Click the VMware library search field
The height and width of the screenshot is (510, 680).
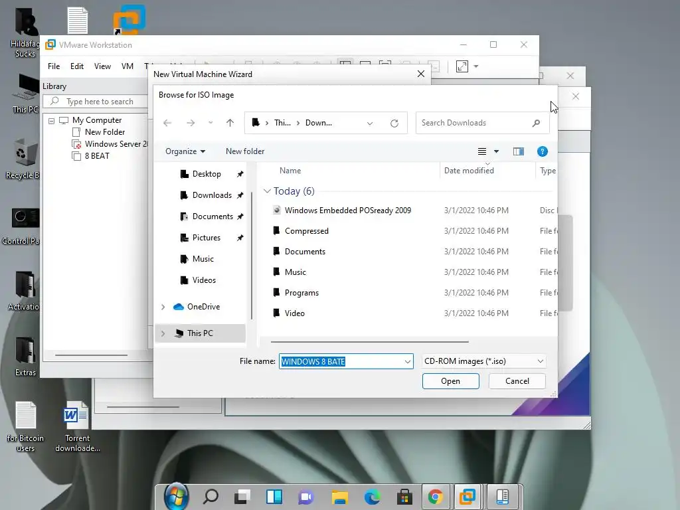coord(96,102)
